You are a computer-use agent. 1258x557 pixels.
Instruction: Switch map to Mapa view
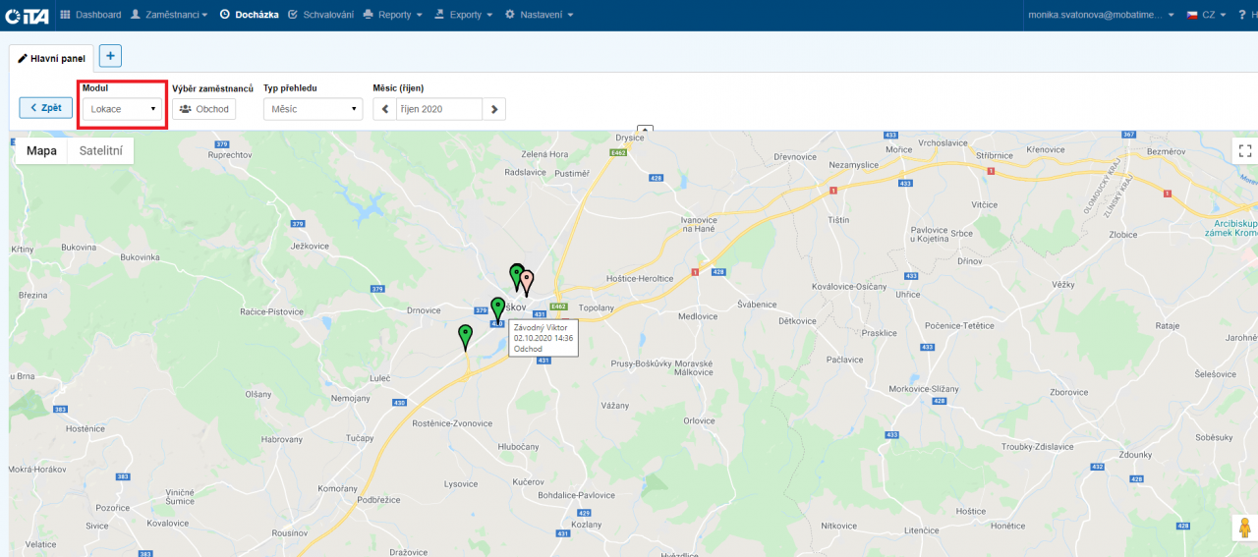[41, 150]
